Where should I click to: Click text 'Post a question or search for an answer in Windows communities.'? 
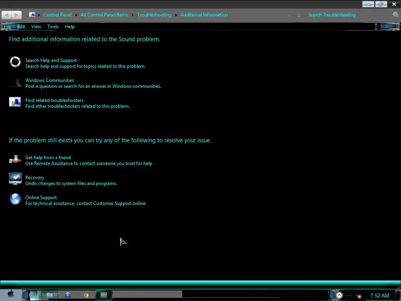tap(93, 86)
